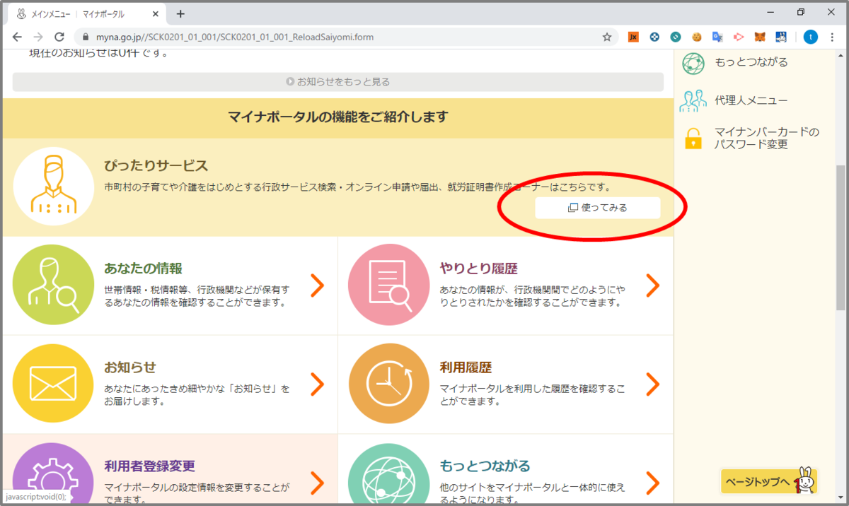Click the arrow next to 利用者登録変更
Image resolution: width=849 pixels, height=506 pixels.
tap(317, 483)
